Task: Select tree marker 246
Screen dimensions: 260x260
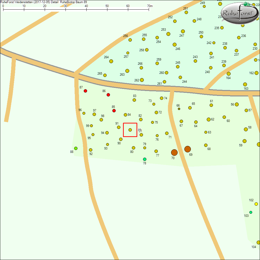Action: tap(174, 44)
